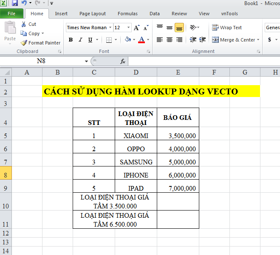280x255 pixels.
Task: Toggle Bold formatting
Action: pyautogui.click(x=71, y=40)
